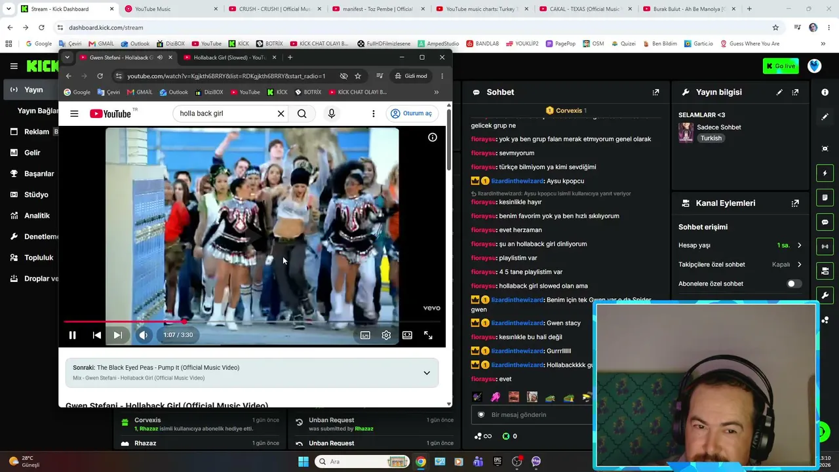Clear the YouTube search box text

pyautogui.click(x=281, y=113)
